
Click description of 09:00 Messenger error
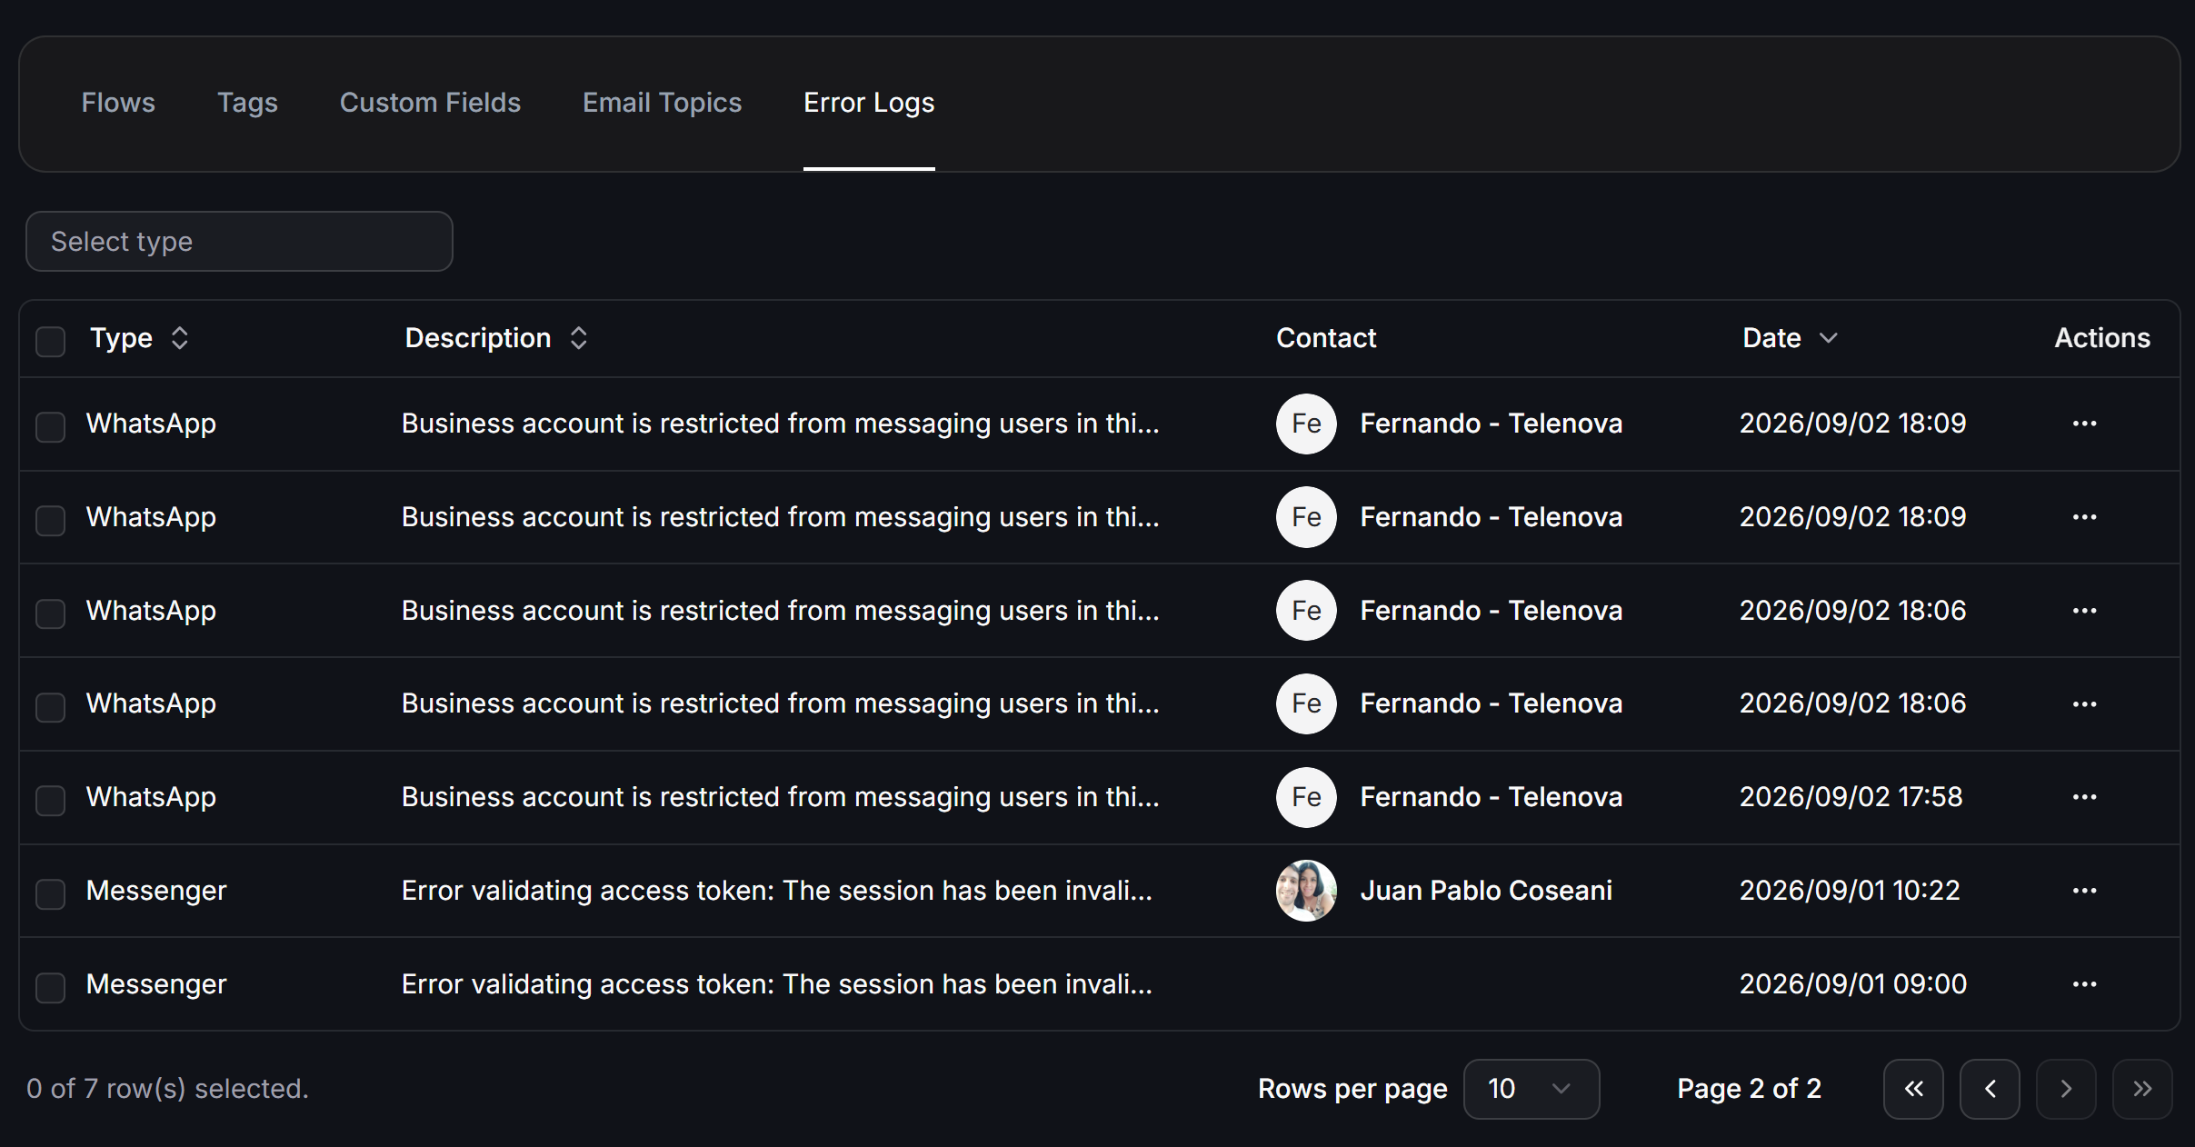tap(777, 984)
